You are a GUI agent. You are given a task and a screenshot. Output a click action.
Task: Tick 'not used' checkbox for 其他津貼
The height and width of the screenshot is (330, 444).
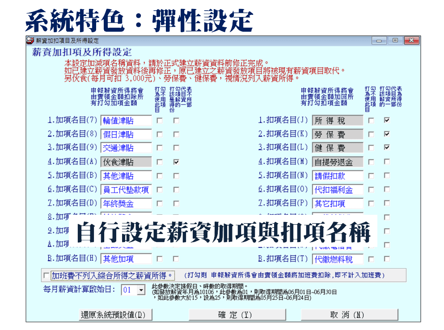tap(160, 176)
